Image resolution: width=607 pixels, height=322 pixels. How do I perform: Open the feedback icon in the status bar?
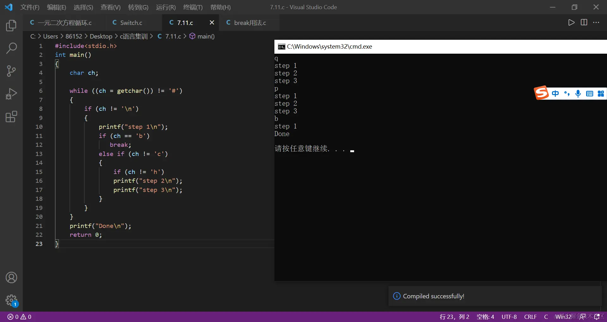tap(582, 317)
